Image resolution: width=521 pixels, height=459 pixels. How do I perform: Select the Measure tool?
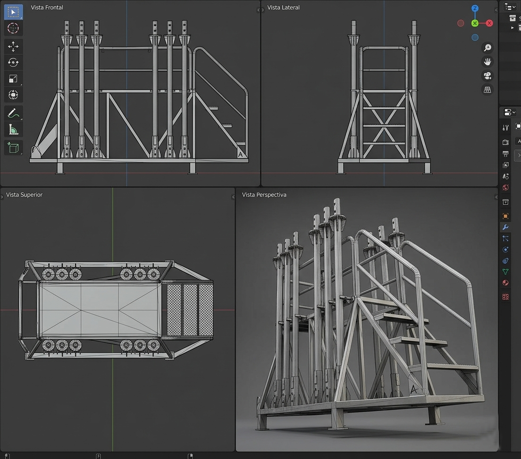pos(13,130)
